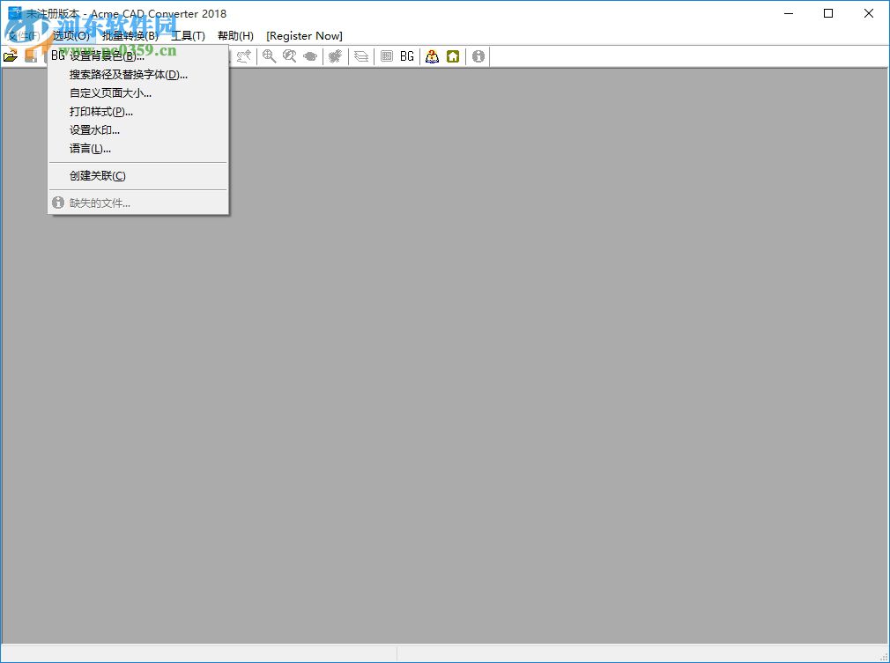This screenshot has height=663, width=890.
Task: Open help via the book icon
Action: point(432,56)
